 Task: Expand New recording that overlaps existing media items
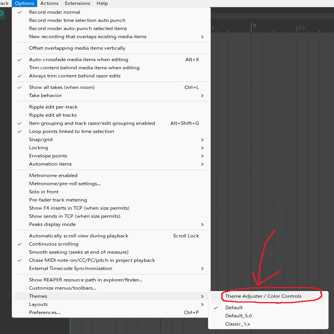point(111,37)
